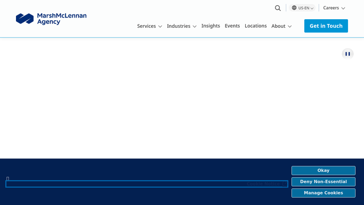
Task: Click the globe language icon
Action: (x=294, y=7)
